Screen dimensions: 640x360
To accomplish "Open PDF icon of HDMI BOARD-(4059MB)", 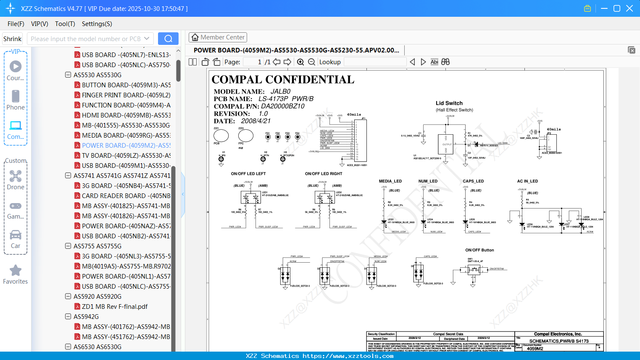I will (77, 115).
